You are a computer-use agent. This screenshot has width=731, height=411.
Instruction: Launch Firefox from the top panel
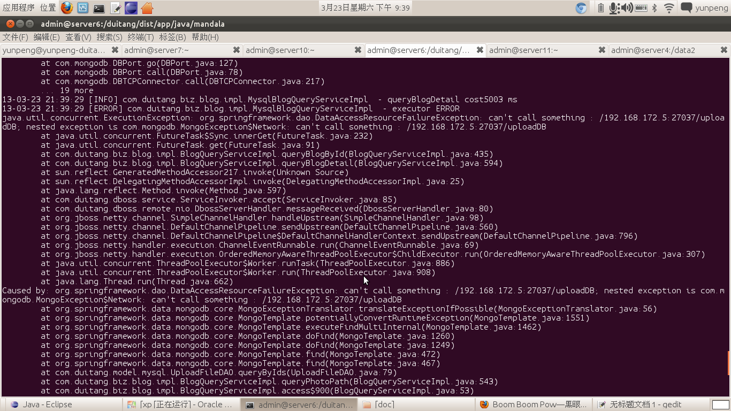pyautogui.click(x=67, y=8)
